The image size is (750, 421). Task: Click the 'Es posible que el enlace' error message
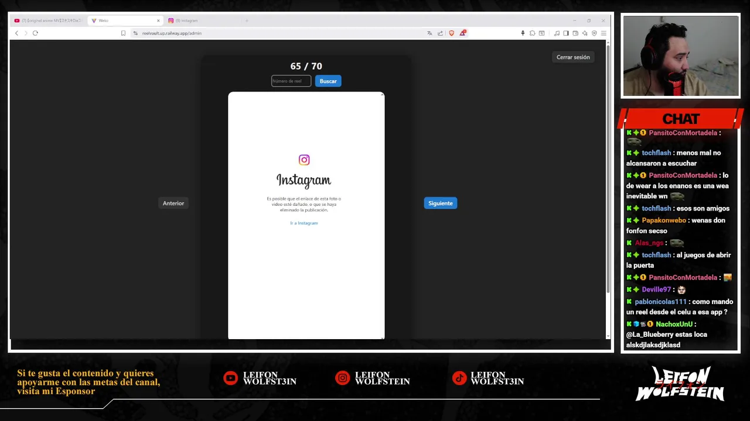(x=304, y=205)
